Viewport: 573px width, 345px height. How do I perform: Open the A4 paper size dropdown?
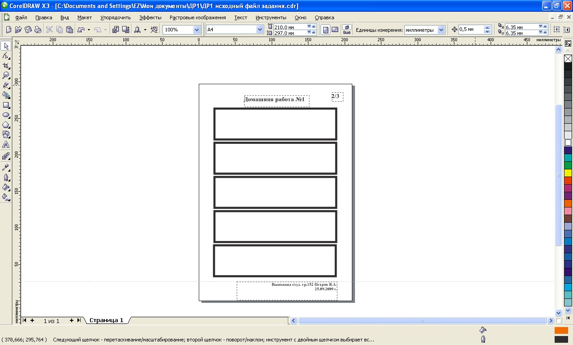point(260,30)
